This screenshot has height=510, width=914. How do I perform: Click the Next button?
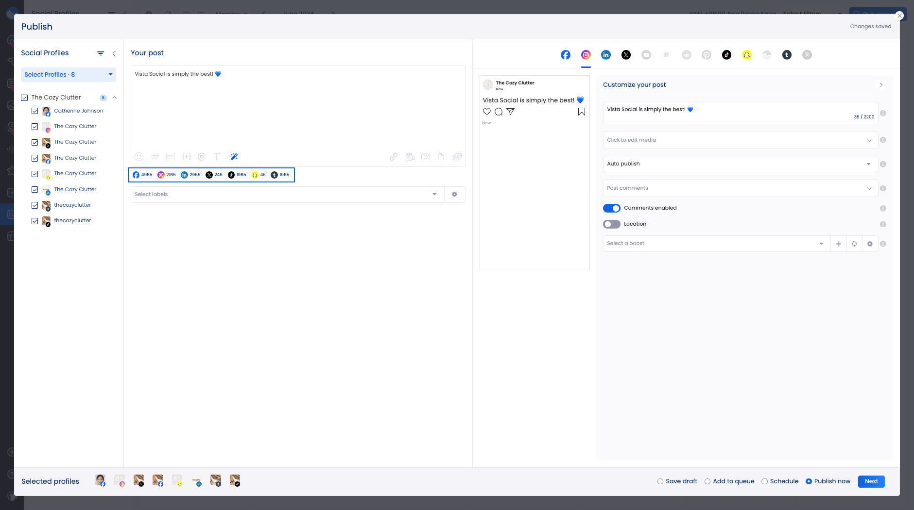(x=871, y=481)
